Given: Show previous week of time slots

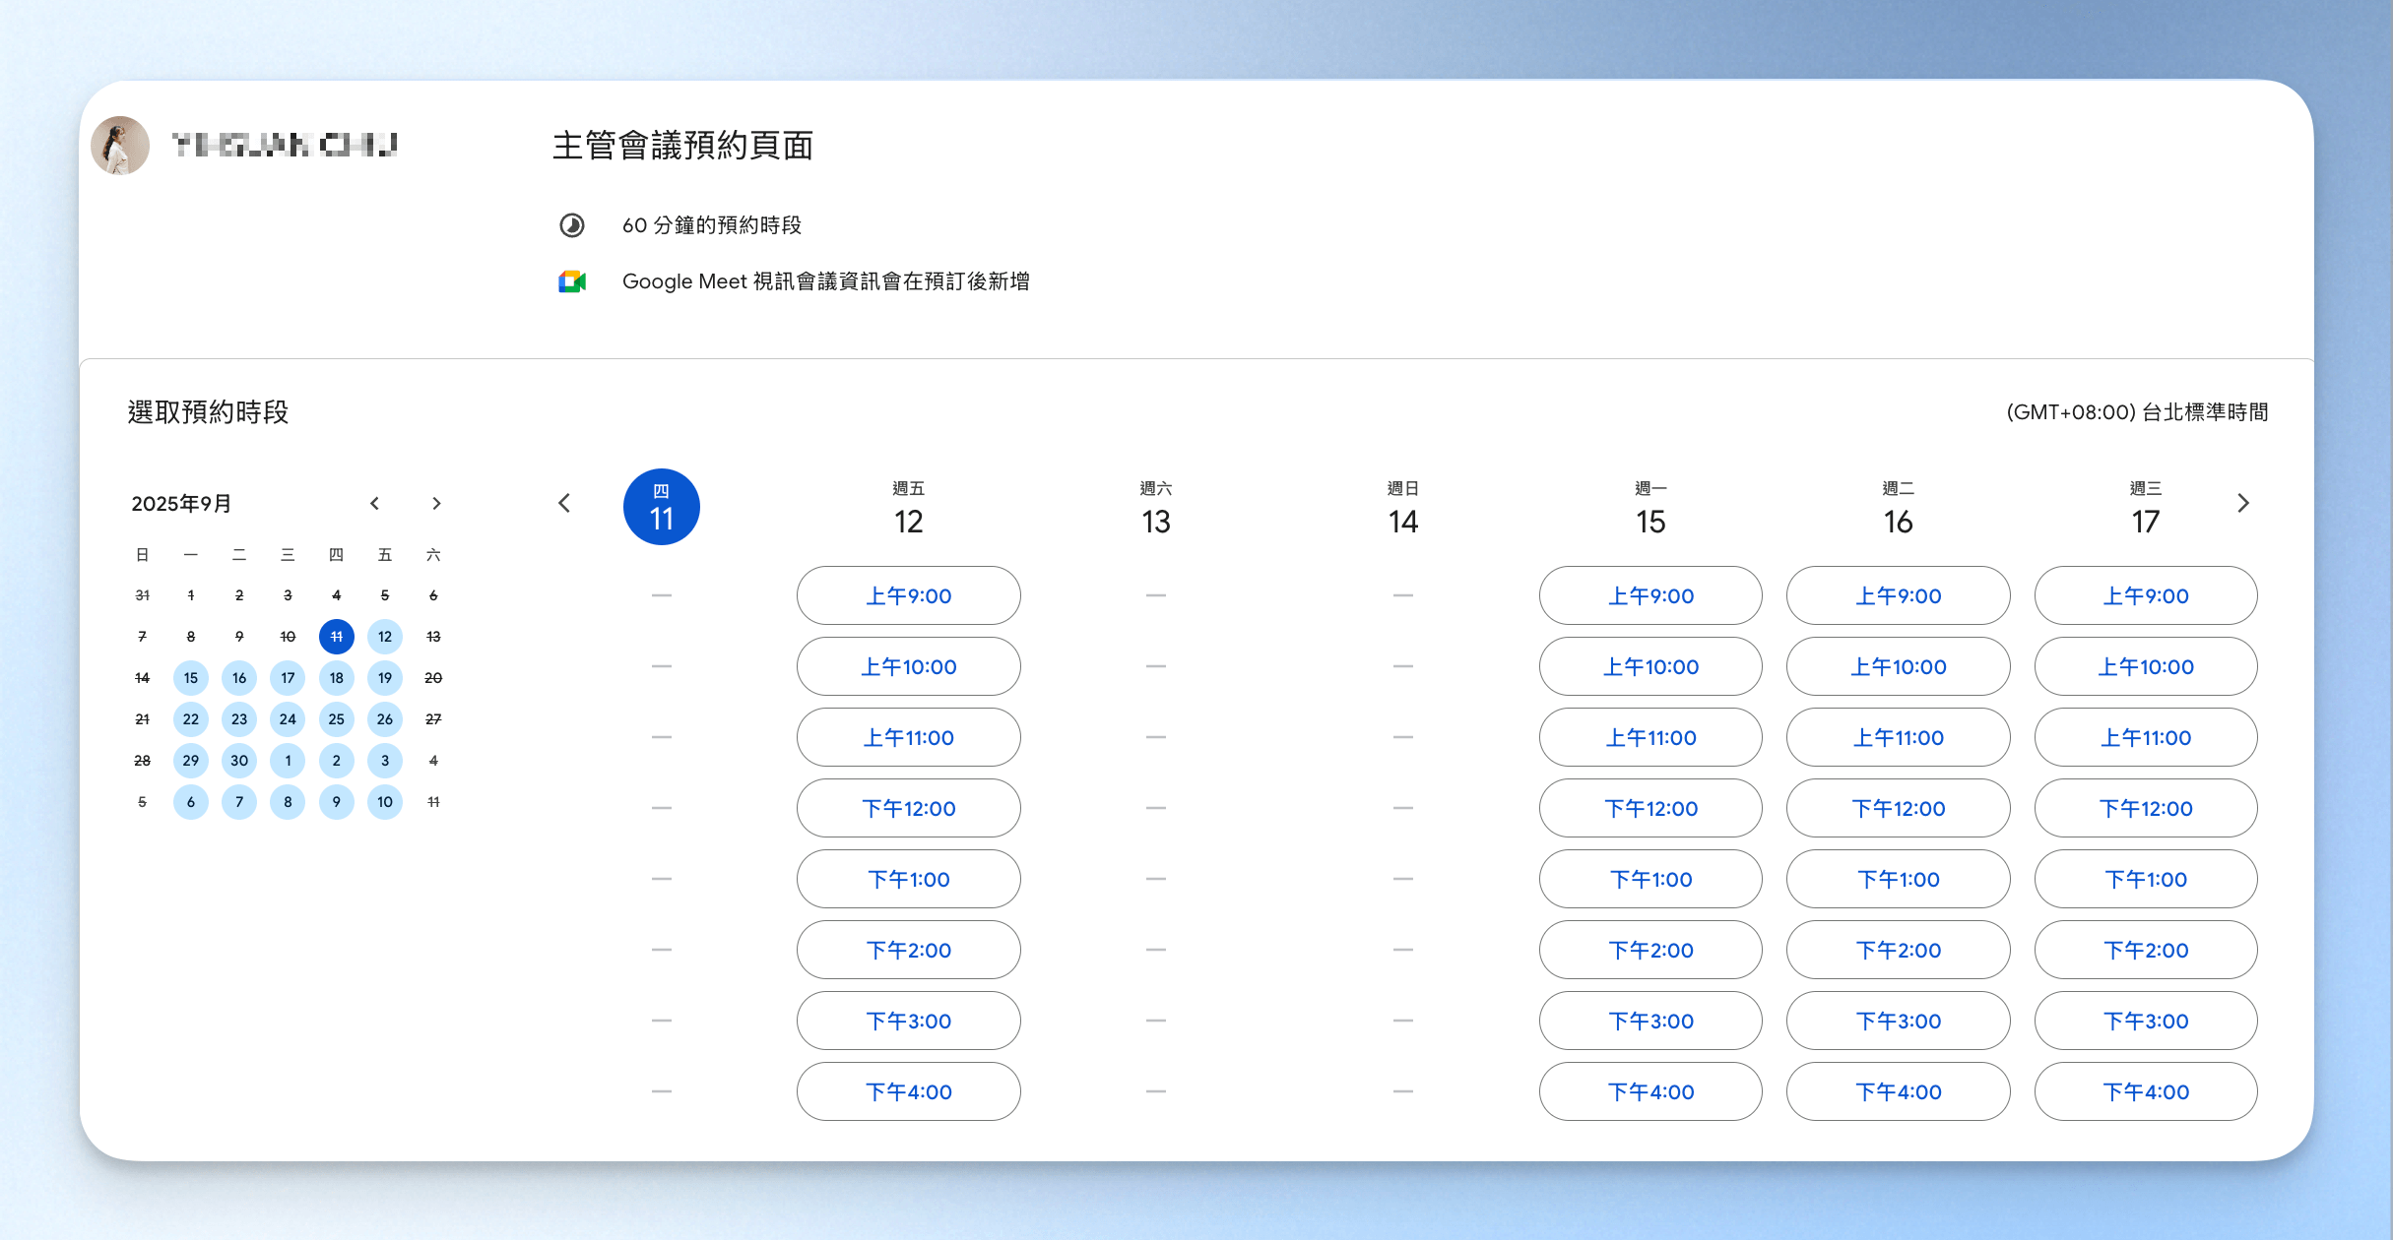Looking at the screenshot, I should click(x=564, y=504).
